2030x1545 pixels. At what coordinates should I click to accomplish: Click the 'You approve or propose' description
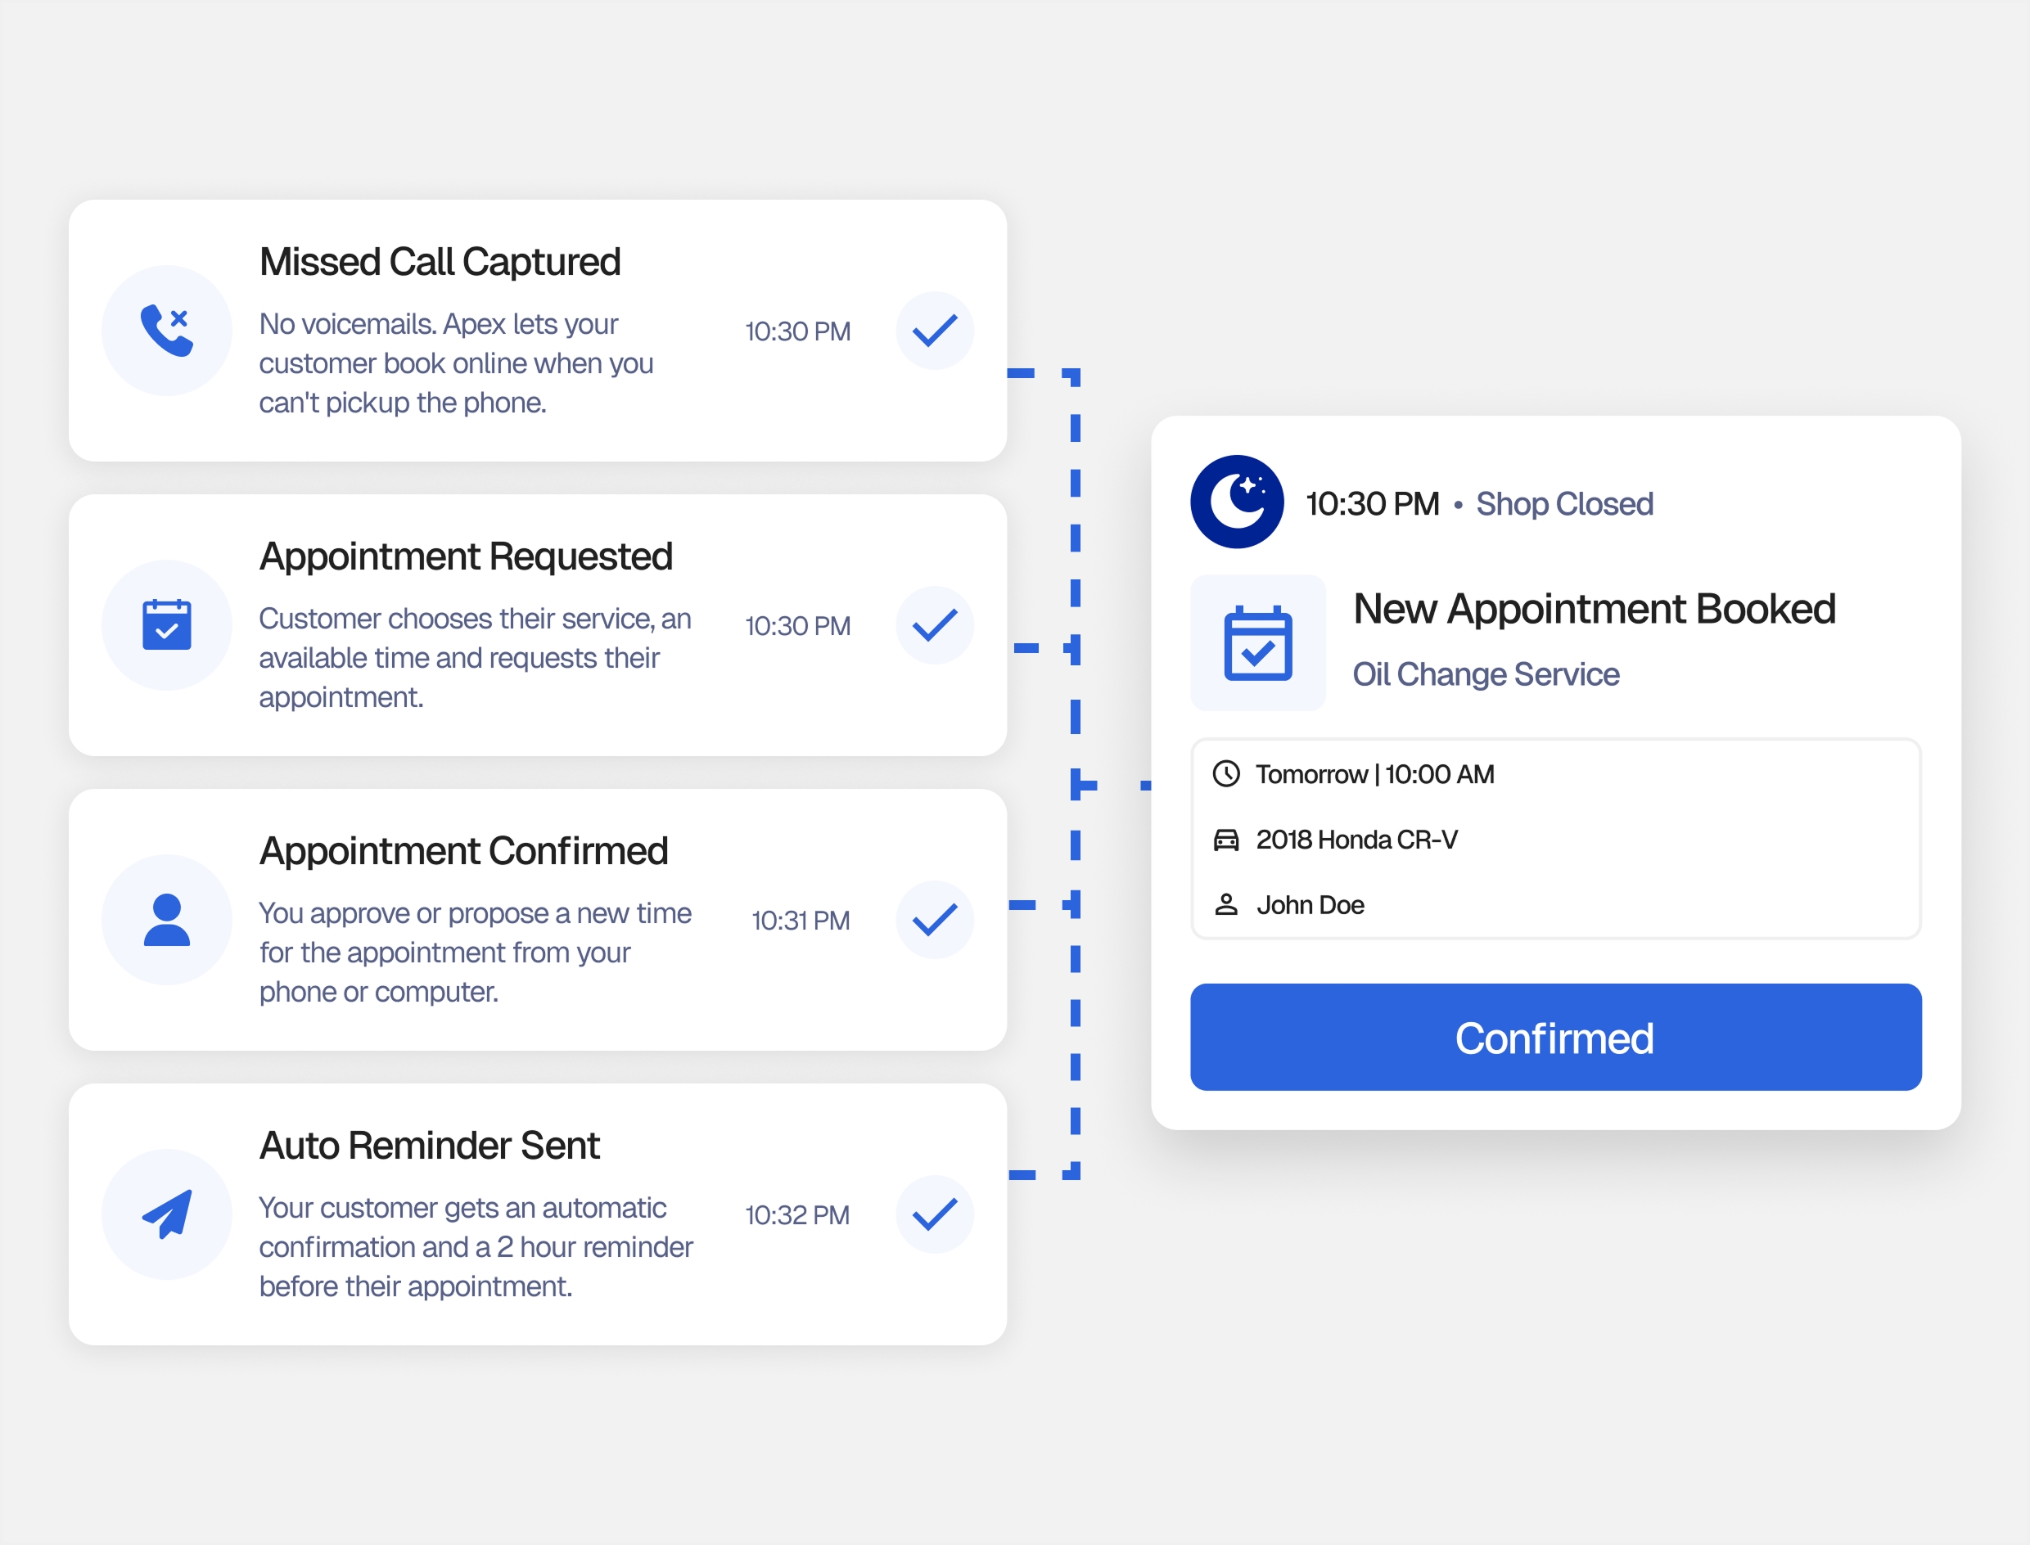tap(475, 953)
